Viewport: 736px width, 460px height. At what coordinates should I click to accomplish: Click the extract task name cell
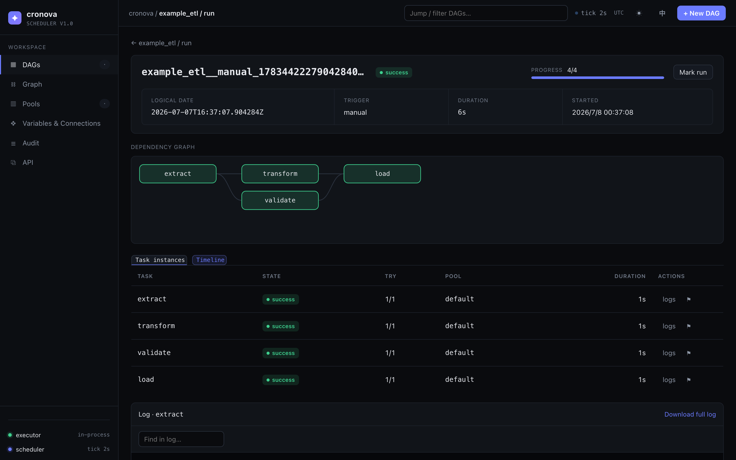coord(152,299)
